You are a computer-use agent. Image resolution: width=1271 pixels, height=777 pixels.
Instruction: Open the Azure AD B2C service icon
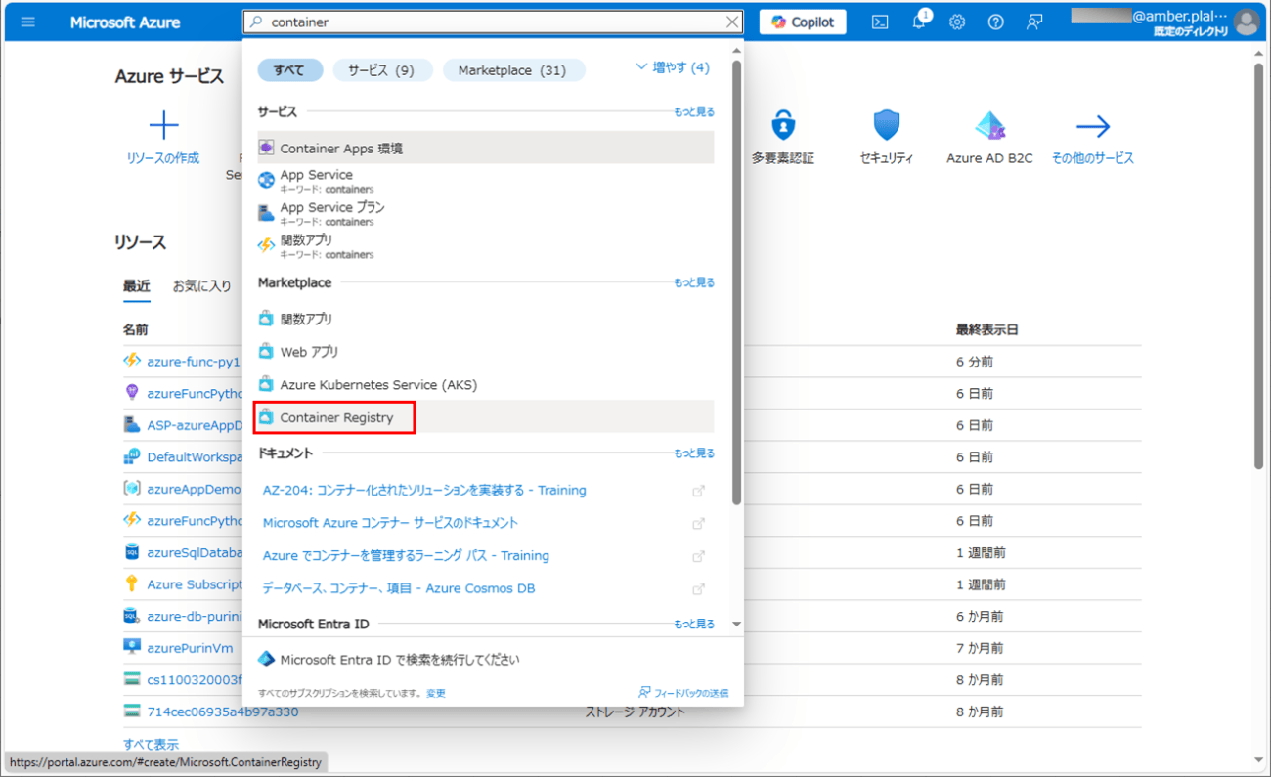[x=989, y=126]
